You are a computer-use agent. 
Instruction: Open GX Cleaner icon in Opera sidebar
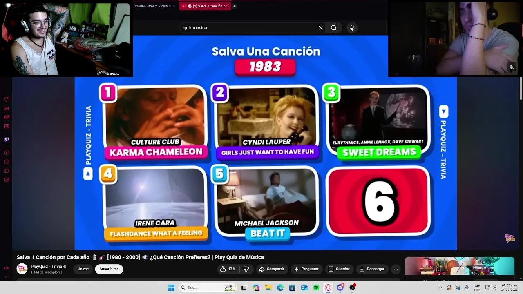(7, 108)
